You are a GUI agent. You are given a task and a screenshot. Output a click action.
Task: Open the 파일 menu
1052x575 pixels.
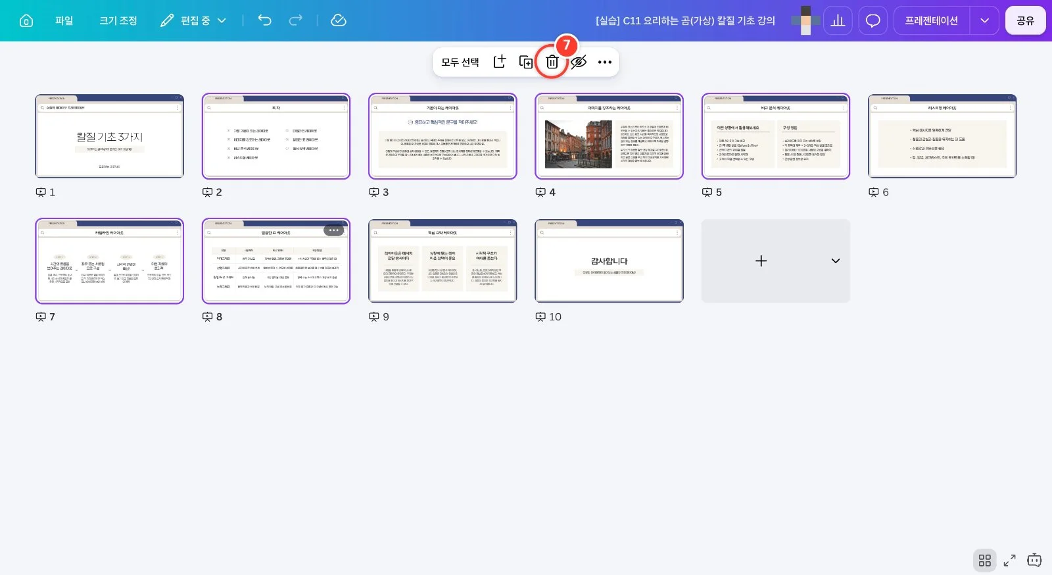(64, 20)
